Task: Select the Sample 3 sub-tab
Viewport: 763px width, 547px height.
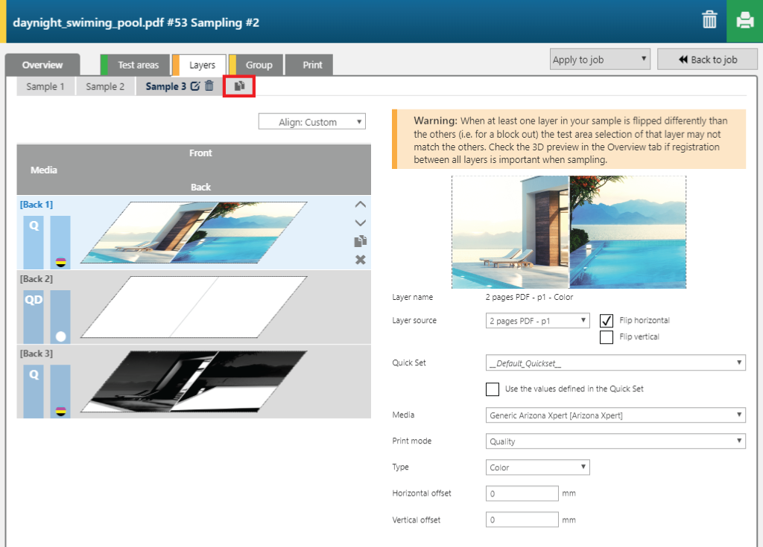Action: [x=165, y=86]
